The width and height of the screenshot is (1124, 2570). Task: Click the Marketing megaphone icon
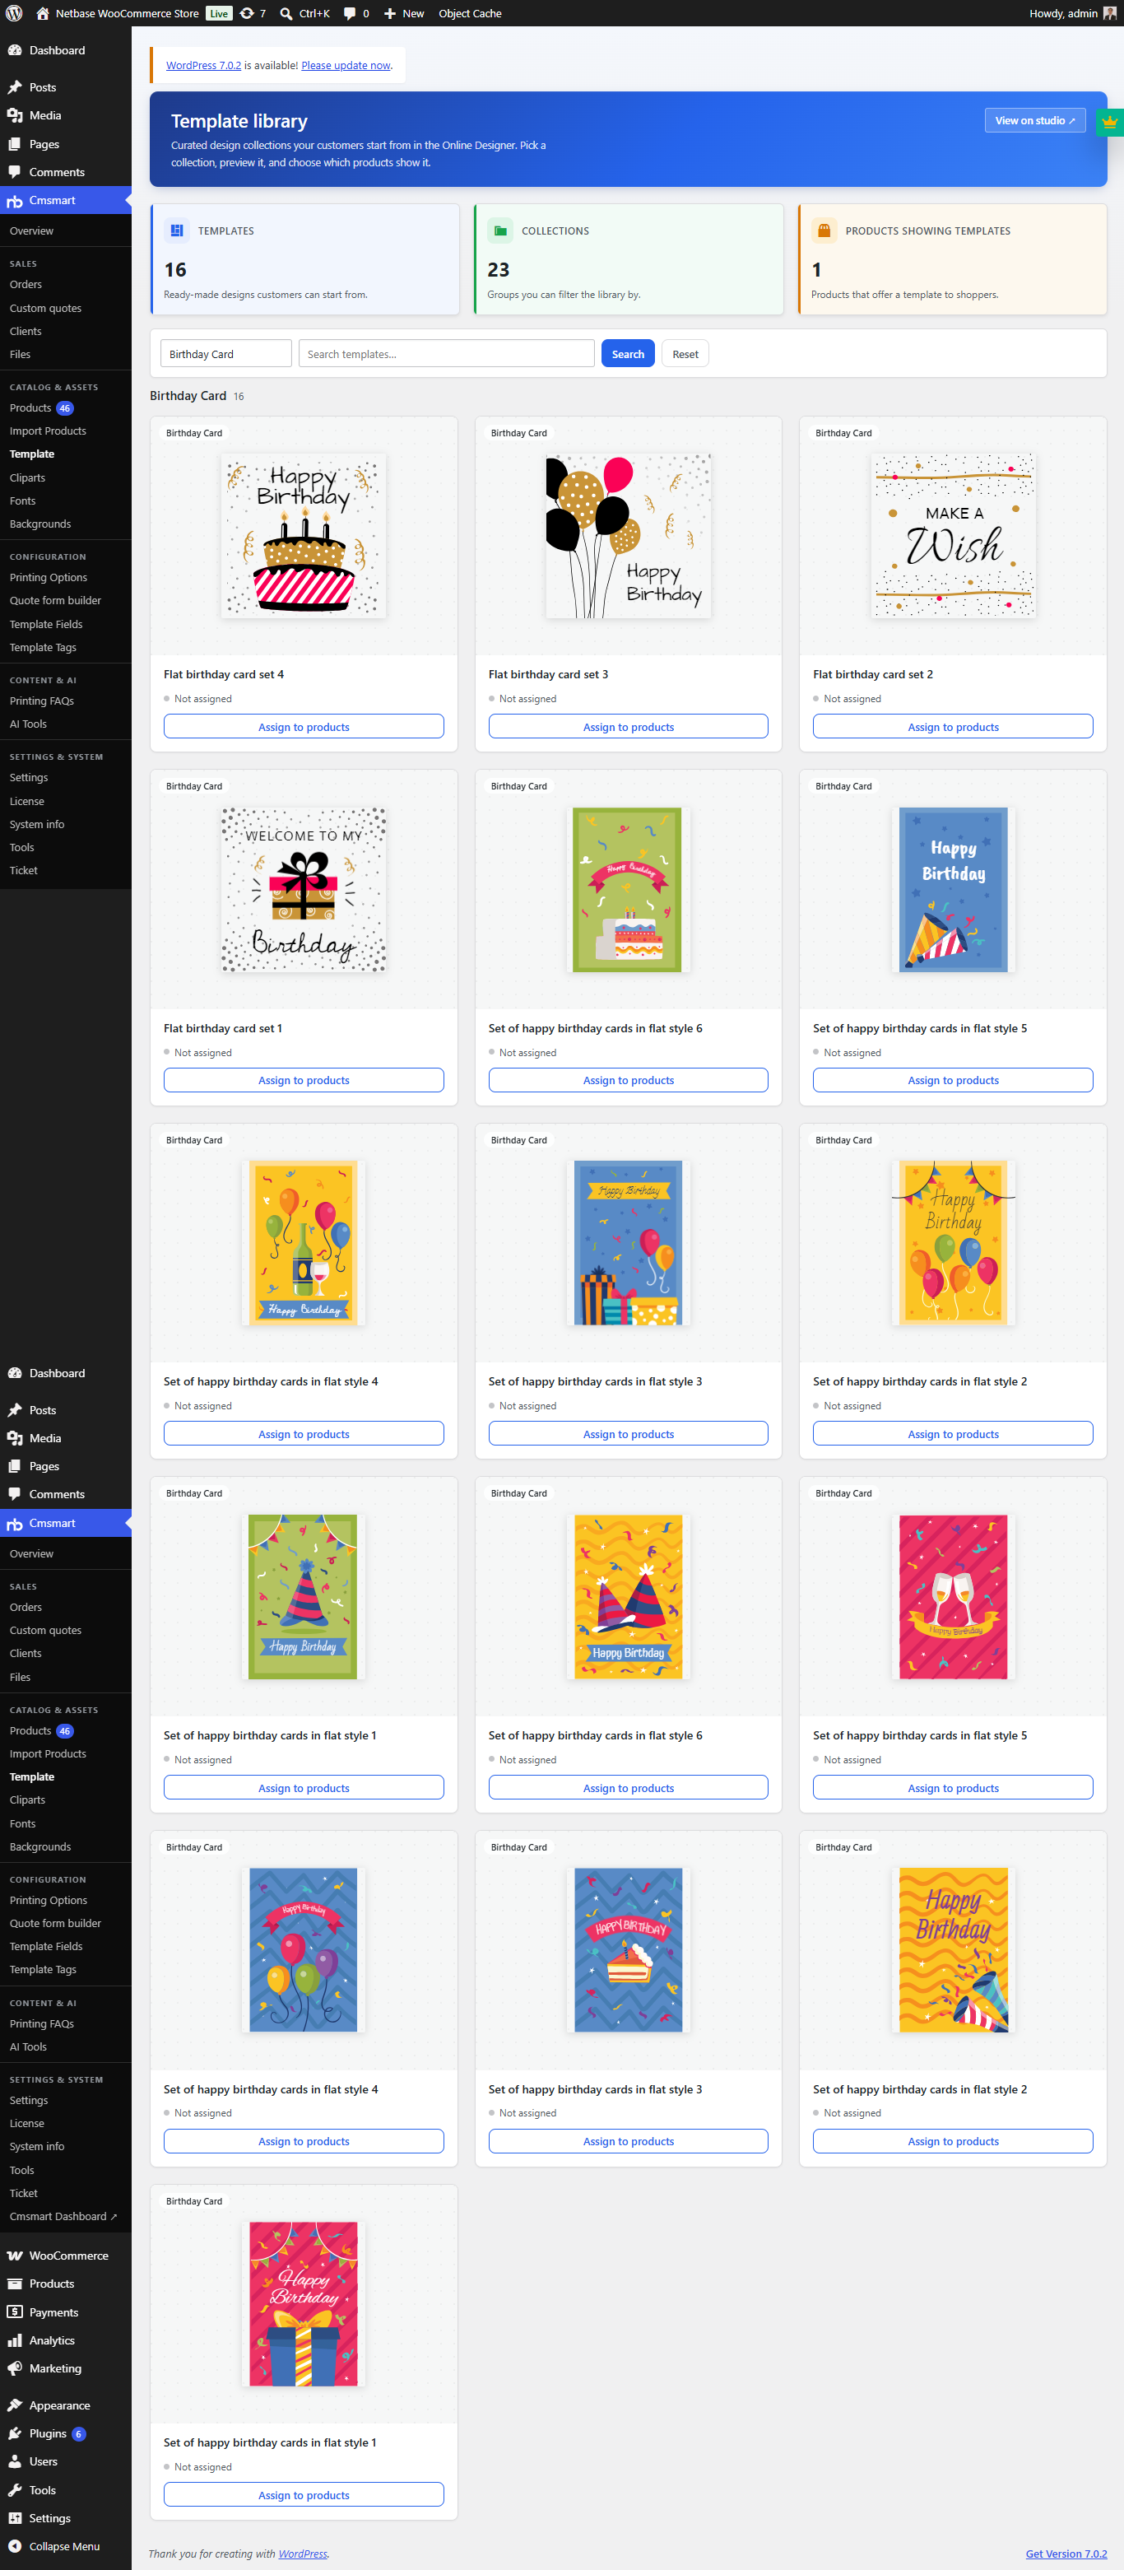[x=15, y=2367]
